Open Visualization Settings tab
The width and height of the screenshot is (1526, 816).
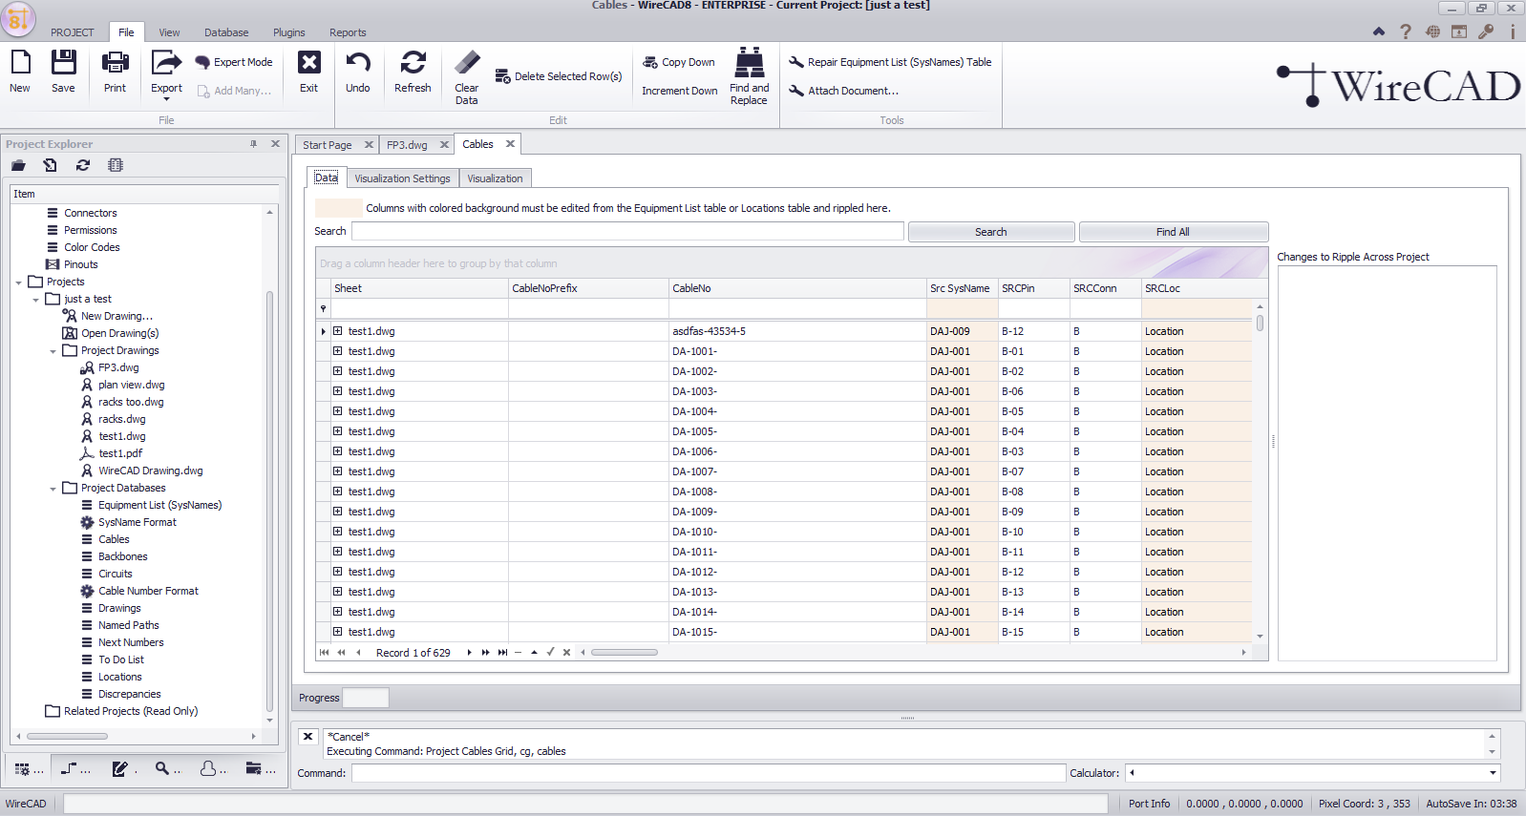(402, 178)
